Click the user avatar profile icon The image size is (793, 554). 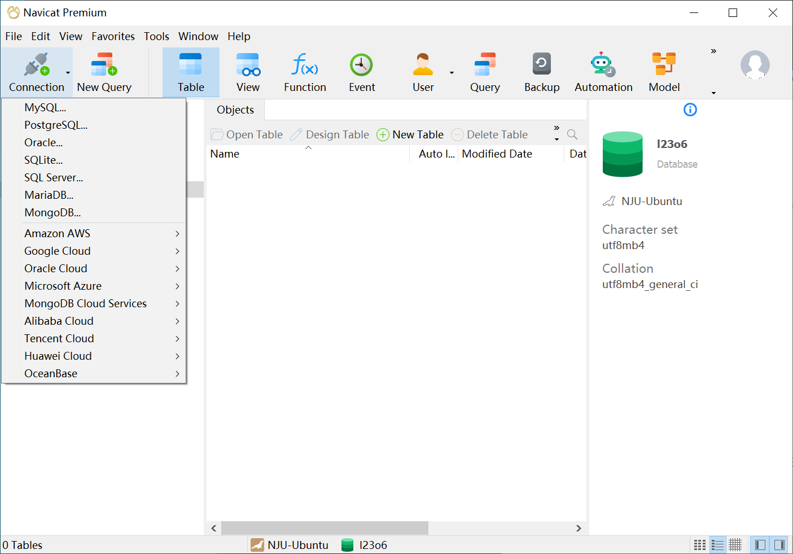pos(755,65)
